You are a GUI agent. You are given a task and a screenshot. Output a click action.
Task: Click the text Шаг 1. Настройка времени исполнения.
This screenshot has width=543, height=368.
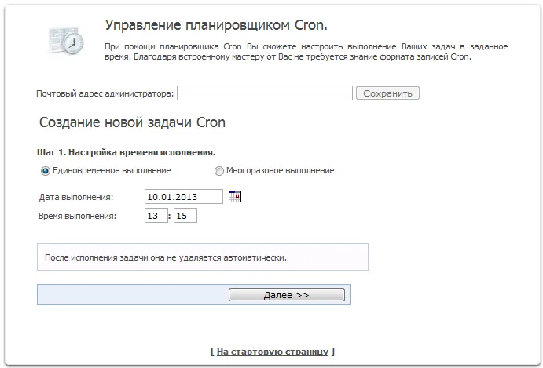pos(126,152)
